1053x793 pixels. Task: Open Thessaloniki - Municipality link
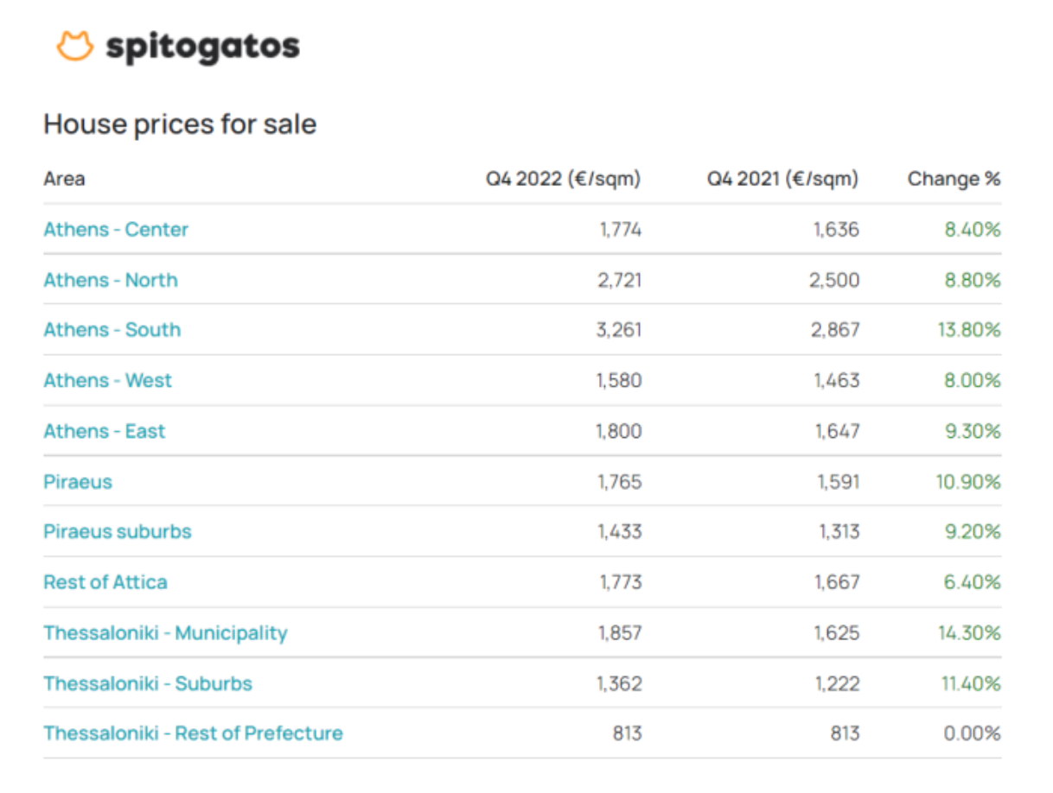coord(165,633)
